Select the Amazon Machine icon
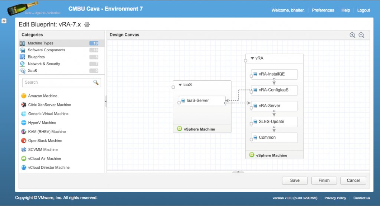 pyautogui.click(x=23, y=96)
